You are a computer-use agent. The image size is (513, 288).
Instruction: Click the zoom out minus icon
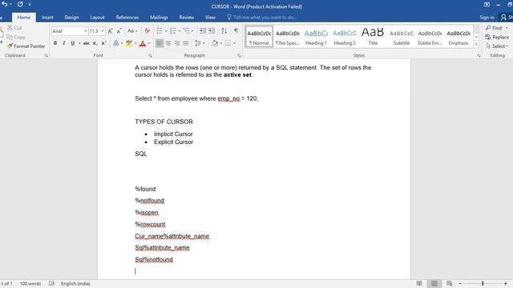coord(460,283)
